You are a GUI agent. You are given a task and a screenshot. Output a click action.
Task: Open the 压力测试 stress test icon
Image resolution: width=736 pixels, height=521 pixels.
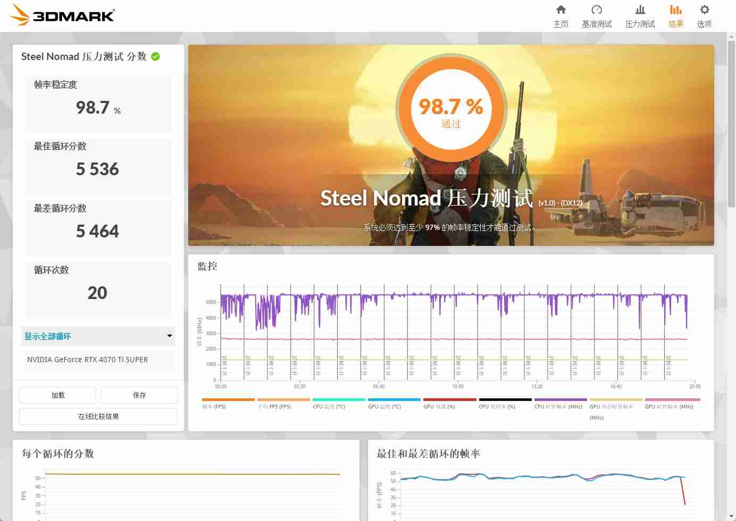640,10
